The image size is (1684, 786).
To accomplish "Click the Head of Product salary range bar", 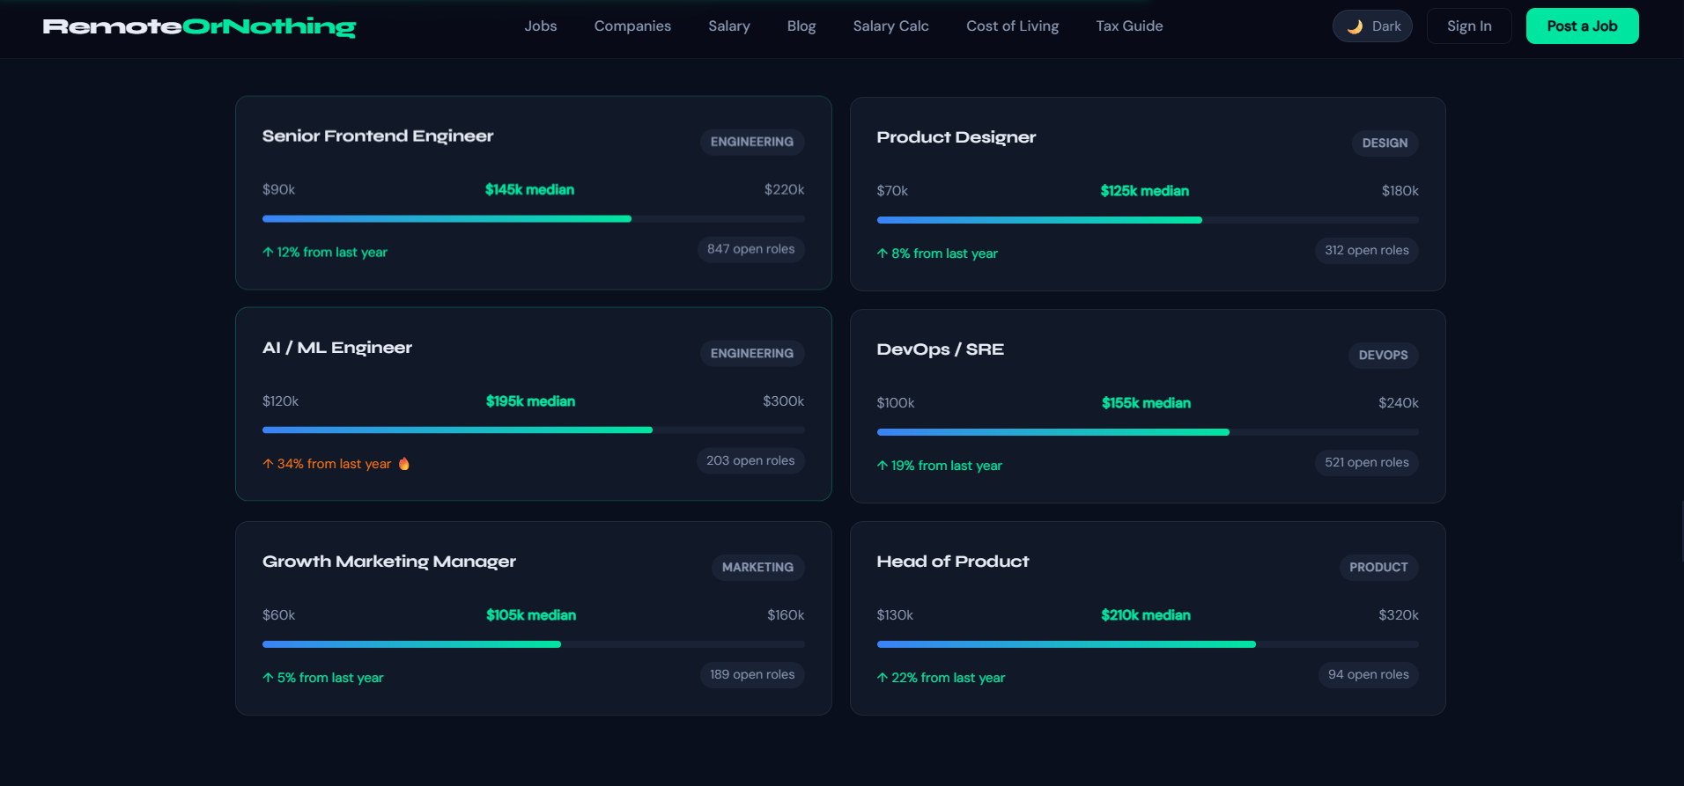I will click(1148, 644).
